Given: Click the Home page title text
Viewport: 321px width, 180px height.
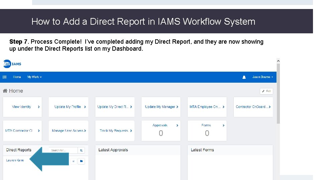Looking at the screenshot, I should (x=16, y=91).
